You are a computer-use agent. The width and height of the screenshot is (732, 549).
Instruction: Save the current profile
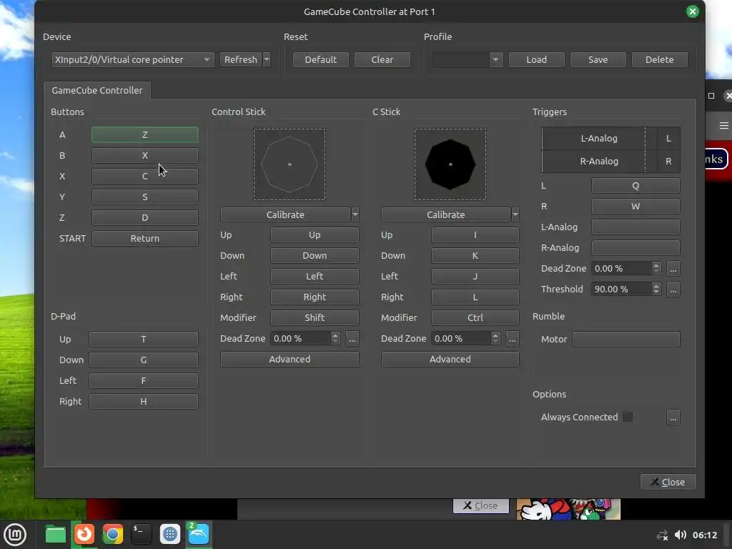(598, 59)
